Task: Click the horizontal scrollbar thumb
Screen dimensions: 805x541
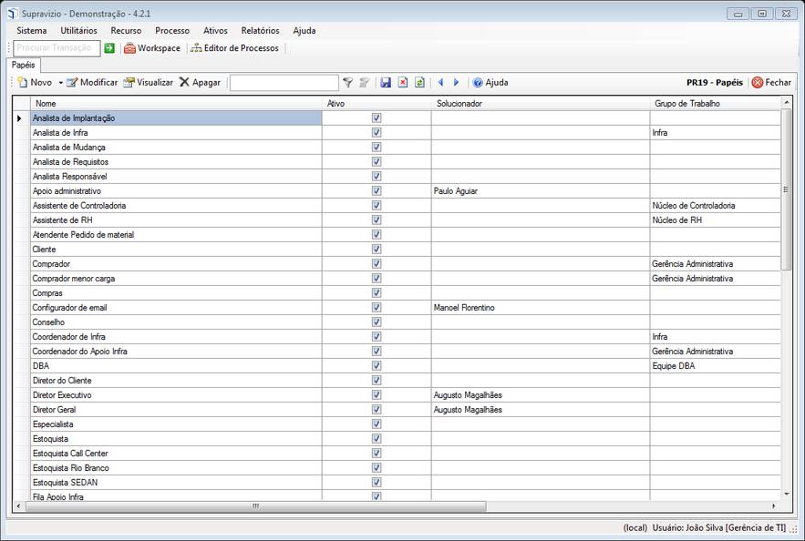Action: tap(255, 506)
